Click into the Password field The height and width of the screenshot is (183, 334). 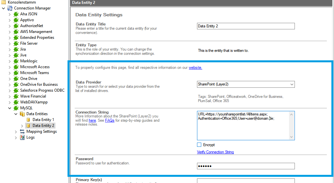246,166
